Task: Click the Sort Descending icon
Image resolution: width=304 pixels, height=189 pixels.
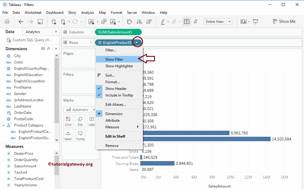Action: pos(149,22)
